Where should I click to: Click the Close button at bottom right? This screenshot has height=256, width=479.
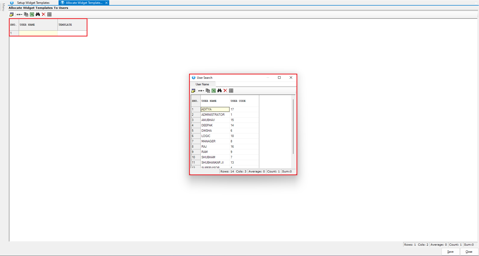pos(469,252)
